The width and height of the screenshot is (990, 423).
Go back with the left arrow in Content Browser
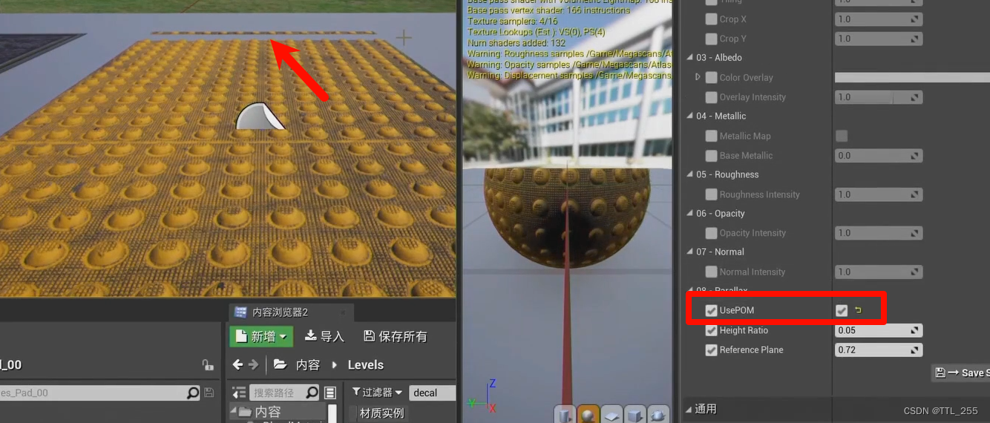237,364
